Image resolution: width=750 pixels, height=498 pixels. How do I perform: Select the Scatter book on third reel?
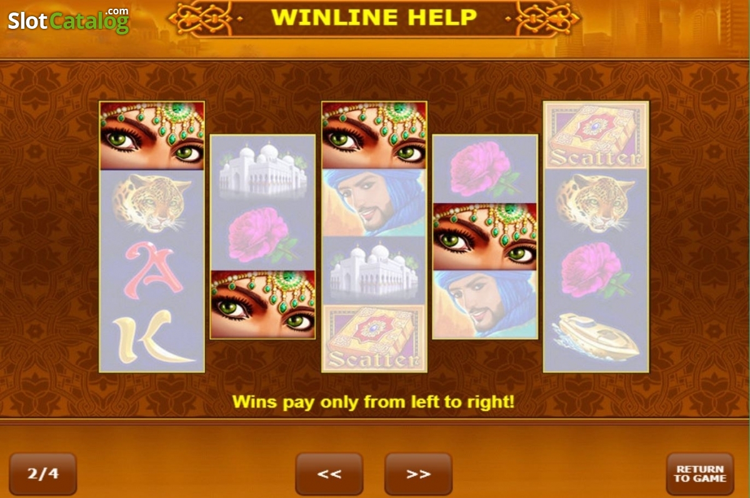click(x=374, y=338)
